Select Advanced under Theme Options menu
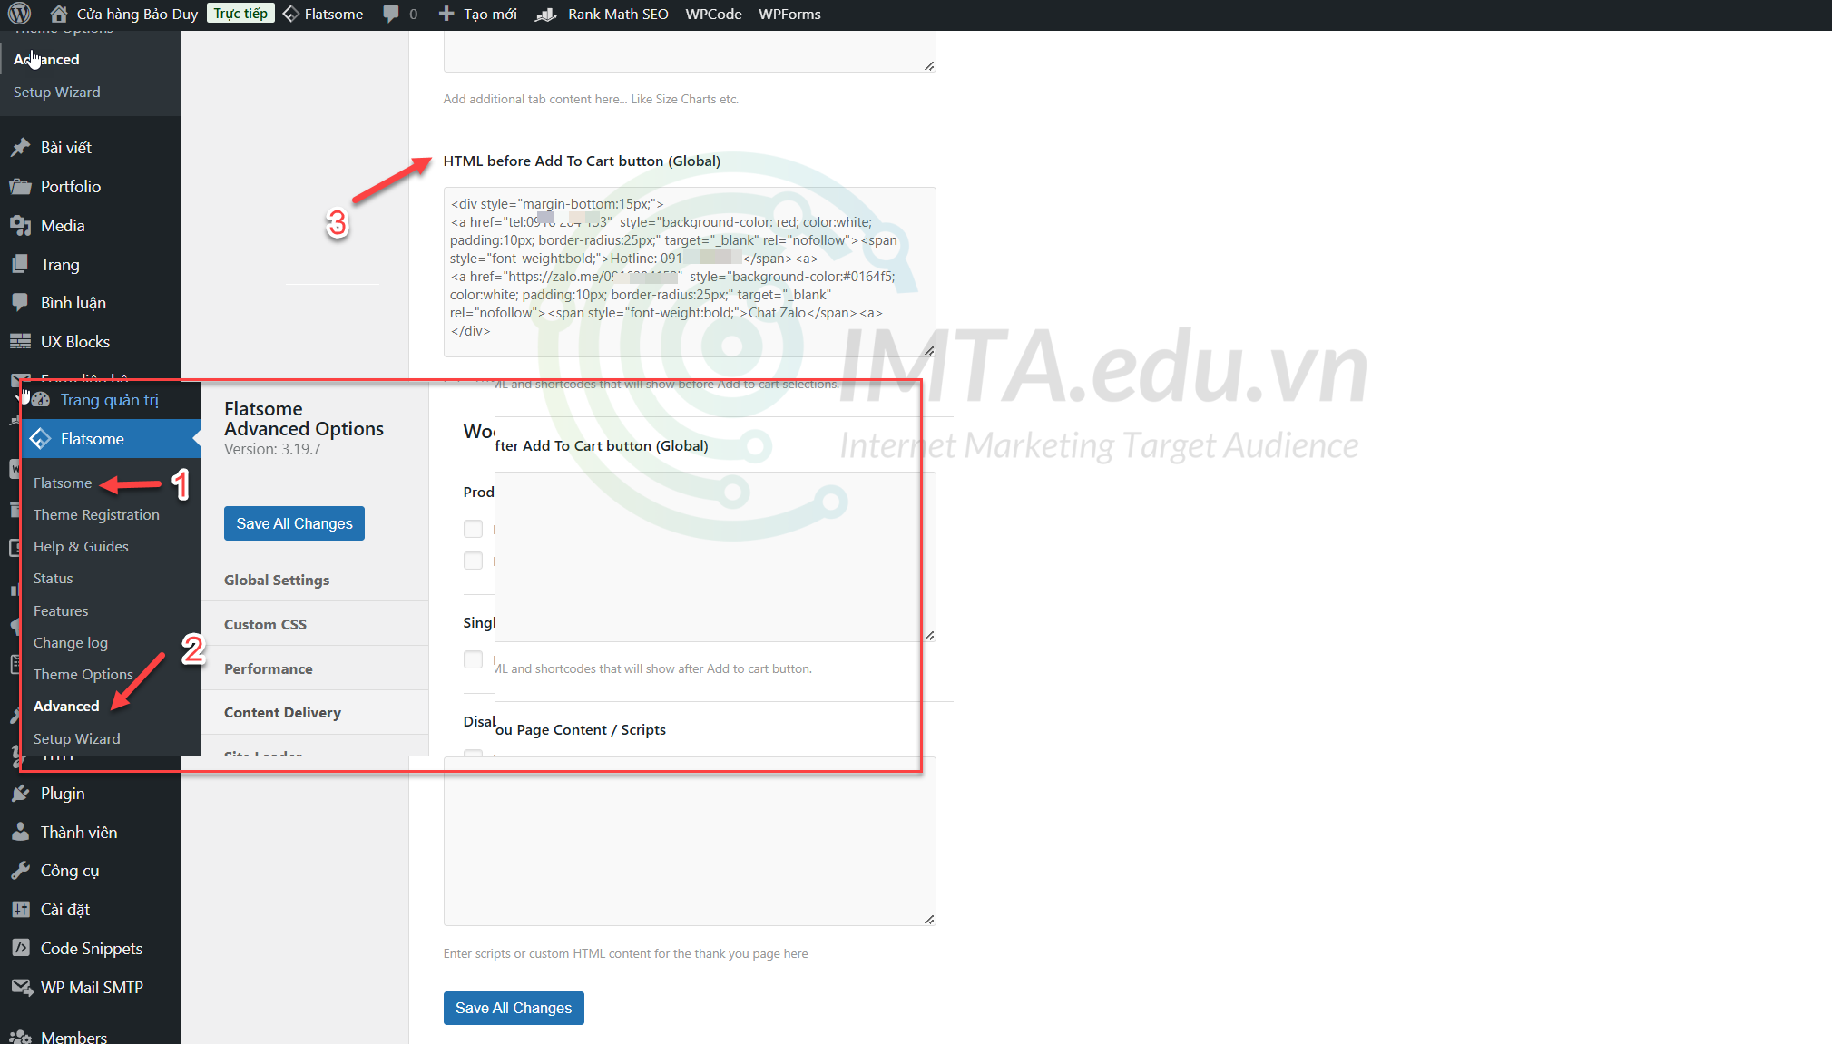 (66, 705)
